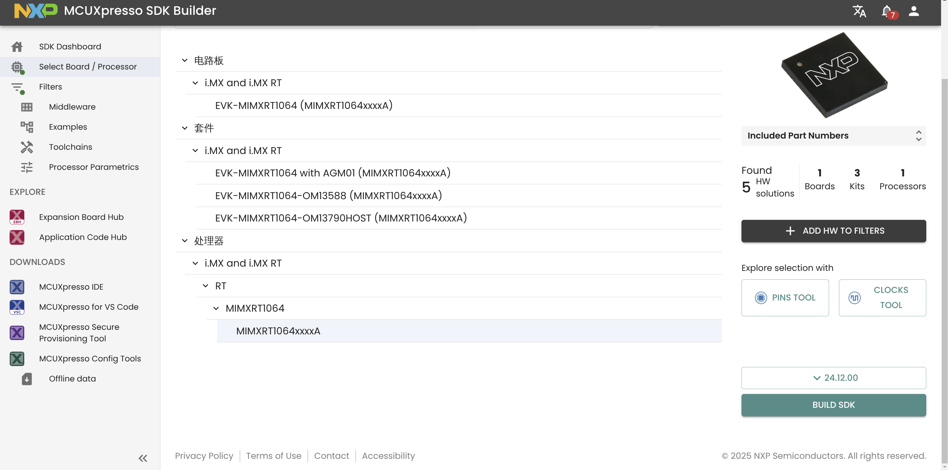
Task: Click the Toolchains wrench icon
Action: coord(26,147)
